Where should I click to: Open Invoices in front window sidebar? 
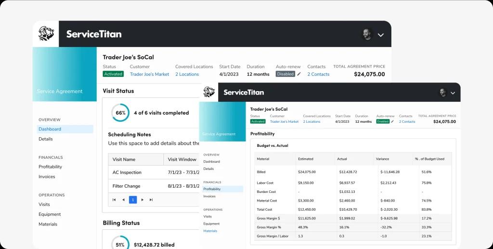(x=209, y=196)
